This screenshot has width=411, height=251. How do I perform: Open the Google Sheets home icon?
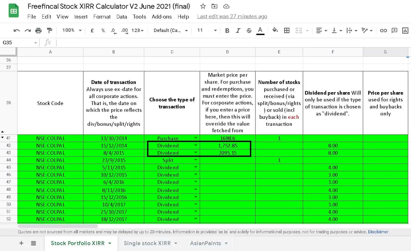14,11
